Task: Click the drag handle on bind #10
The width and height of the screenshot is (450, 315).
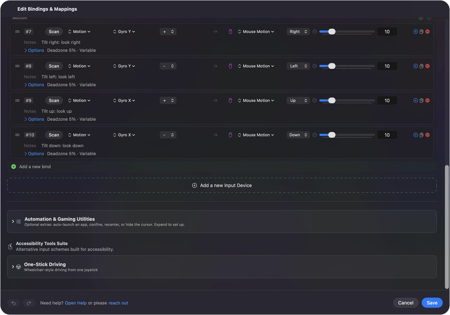Action: [17, 135]
